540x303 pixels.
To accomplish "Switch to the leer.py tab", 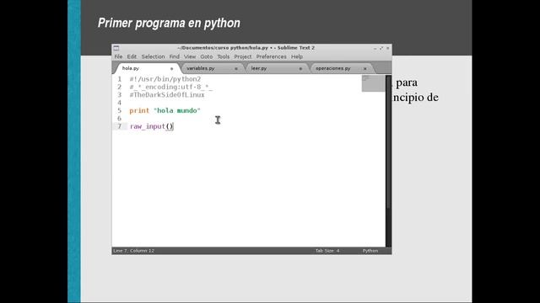I will (x=276, y=68).
